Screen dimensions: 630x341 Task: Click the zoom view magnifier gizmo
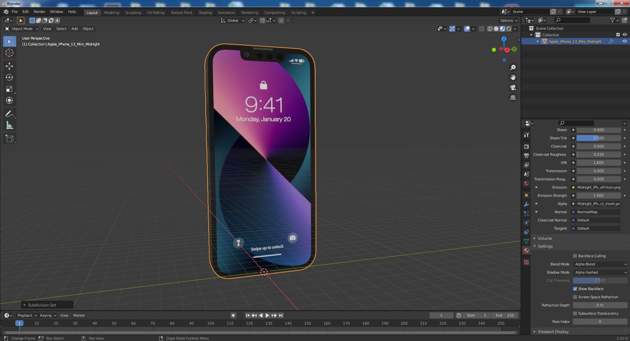(513, 67)
